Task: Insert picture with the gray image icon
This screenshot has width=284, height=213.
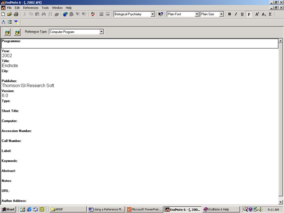Action: (101, 14)
